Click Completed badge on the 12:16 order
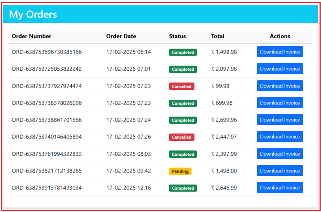The height and width of the screenshot is (212, 321). 183,188
